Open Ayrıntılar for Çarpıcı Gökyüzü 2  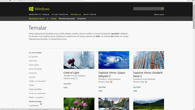[102, 87]
